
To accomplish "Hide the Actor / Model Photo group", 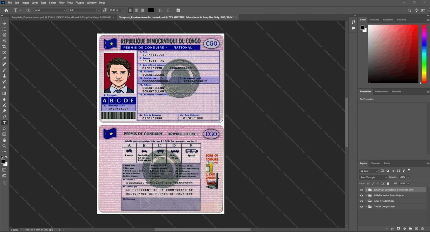I will pyautogui.click(x=361, y=201).
